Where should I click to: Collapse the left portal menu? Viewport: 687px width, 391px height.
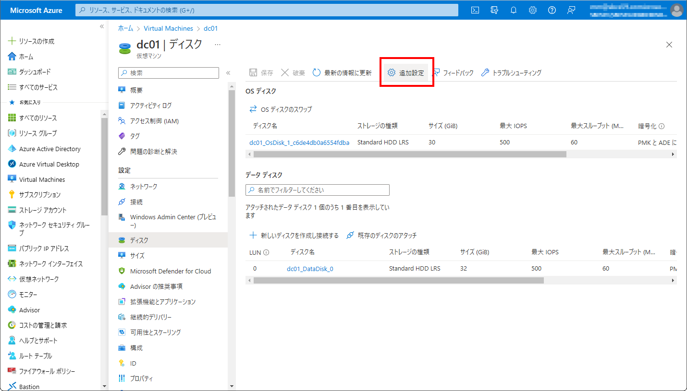pyautogui.click(x=102, y=26)
